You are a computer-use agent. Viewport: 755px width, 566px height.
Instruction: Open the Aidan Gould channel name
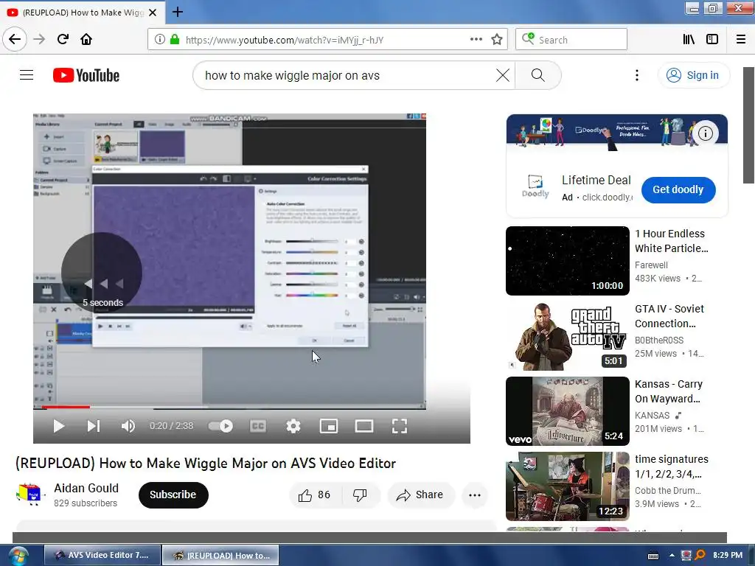(86, 488)
